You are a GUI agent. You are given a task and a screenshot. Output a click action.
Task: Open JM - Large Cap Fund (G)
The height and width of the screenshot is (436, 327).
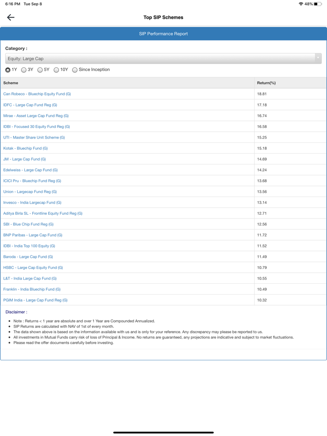point(24,159)
